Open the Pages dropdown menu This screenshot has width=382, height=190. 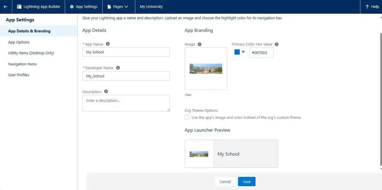(x=118, y=7)
